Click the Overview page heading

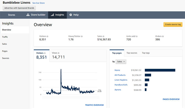pyautogui.click(x=43, y=25)
